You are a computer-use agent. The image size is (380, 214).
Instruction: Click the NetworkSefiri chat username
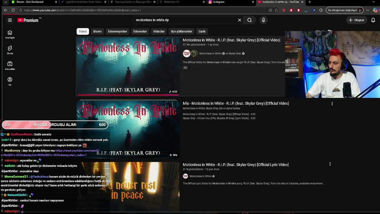click(x=17, y=195)
